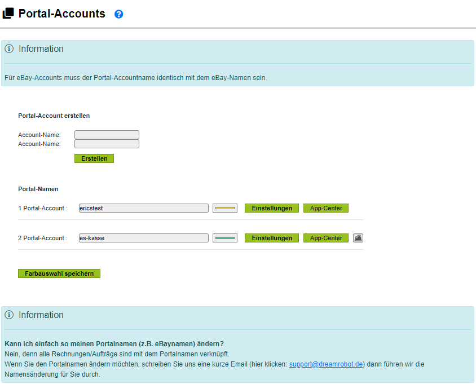Click the info icon in top Information box
The width and height of the screenshot is (476, 384).
pyautogui.click(x=9, y=48)
